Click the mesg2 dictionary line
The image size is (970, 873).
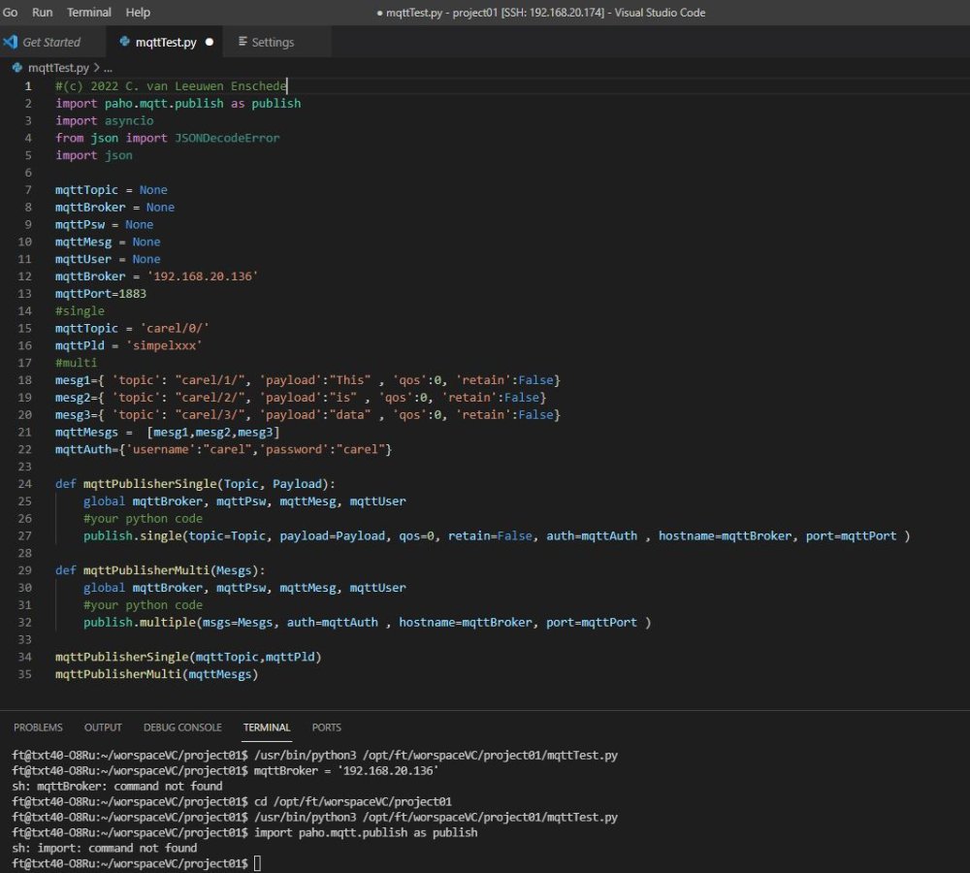tap(301, 398)
